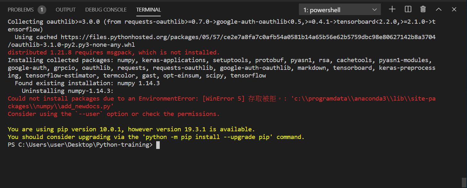Click the problems count badge showing 1

point(42,10)
